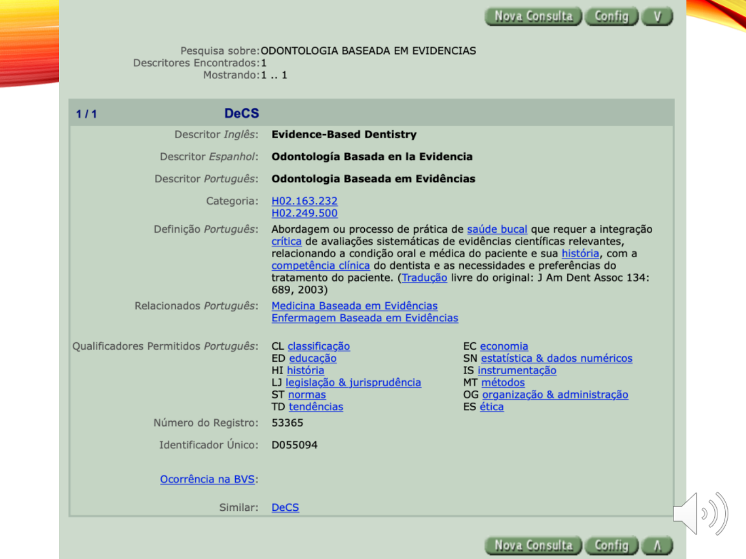Open the legislação & jurisprudência link
This screenshot has width=746, height=559.
coord(353,383)
